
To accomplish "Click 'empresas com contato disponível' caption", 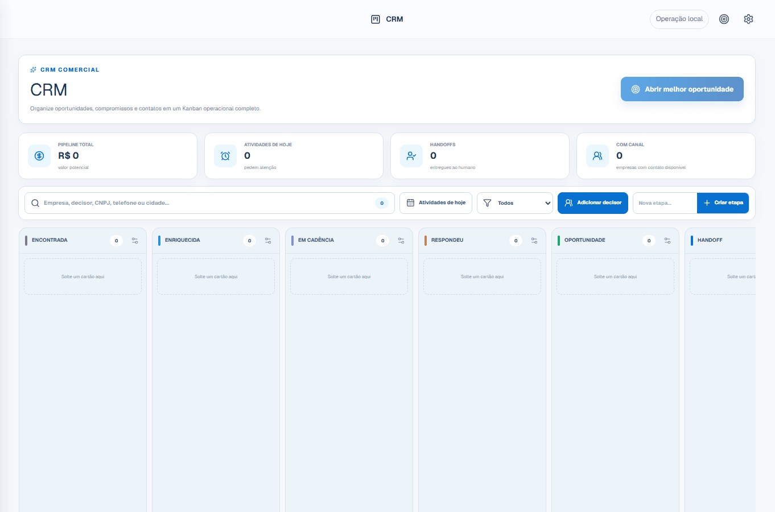I will click(651, 168).
